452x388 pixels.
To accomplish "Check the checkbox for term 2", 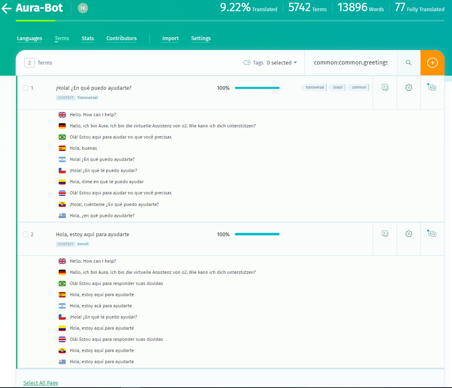I will click(x=25, y=235).
